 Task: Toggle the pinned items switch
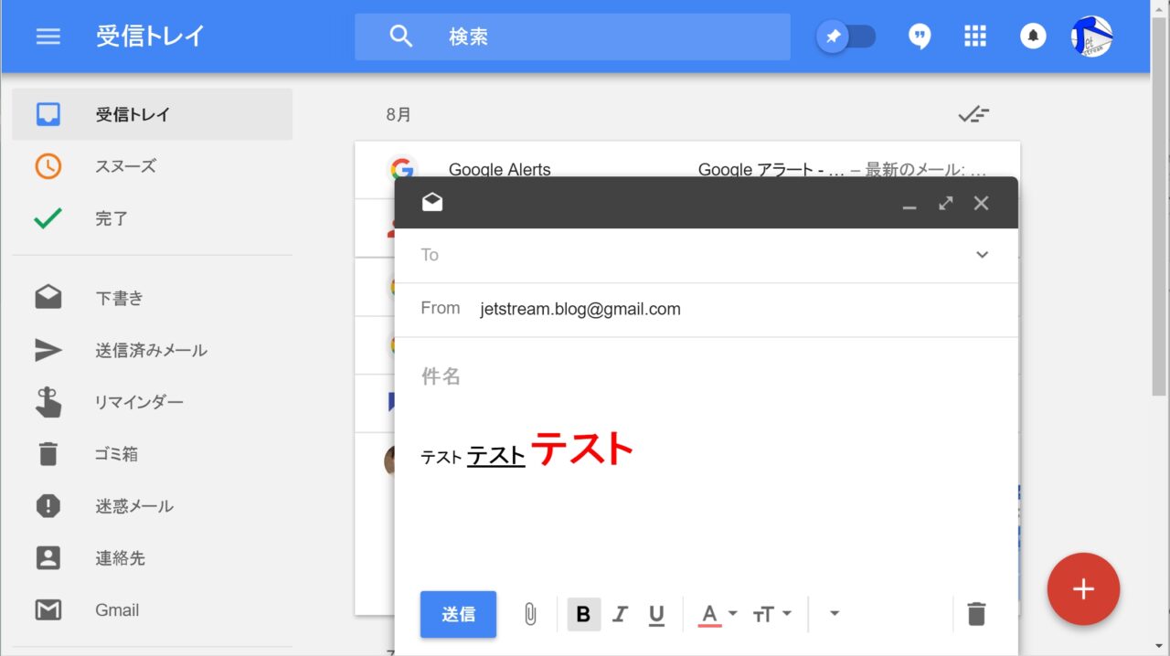pos(846,37)
